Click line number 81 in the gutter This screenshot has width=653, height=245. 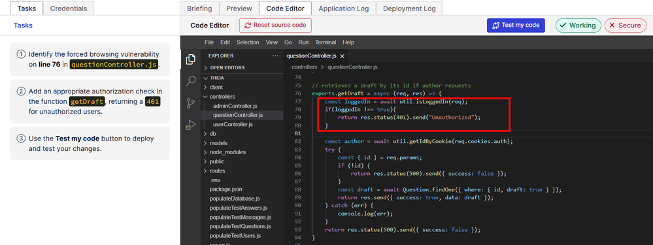click(297, 133)
